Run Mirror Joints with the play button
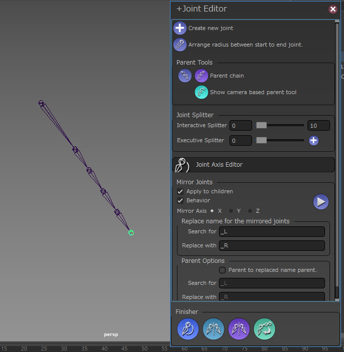Image resolution: width=344 pixels, height=352 pixels. tap(321, 202)
